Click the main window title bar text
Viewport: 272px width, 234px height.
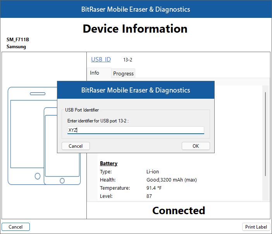tap(136, 9)
